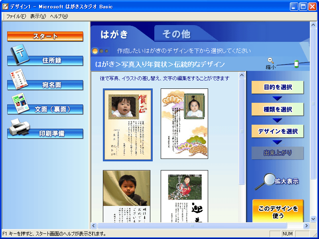Select the はがき tab

tap(114, 34)
